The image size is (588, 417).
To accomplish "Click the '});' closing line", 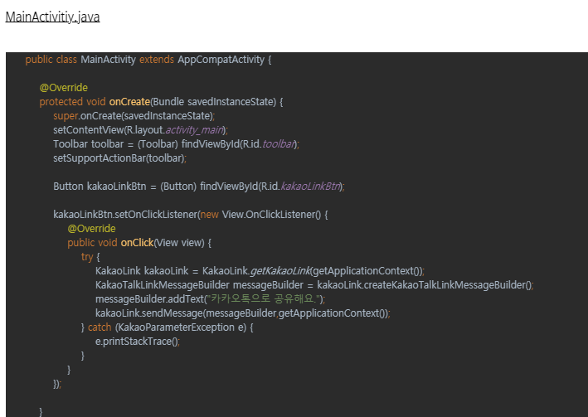I will tap(57, 384).
